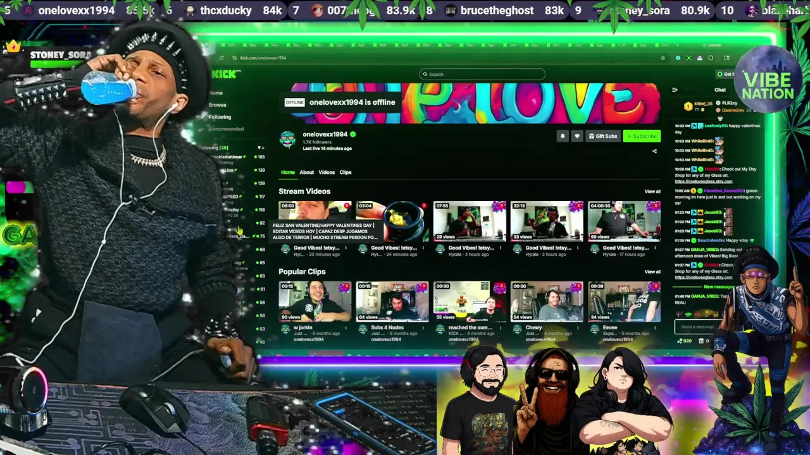Click the sort arrows beside Following (38)
Image resolution: width=810 pixels, height=455 pixels.
[x=260, y=148]
